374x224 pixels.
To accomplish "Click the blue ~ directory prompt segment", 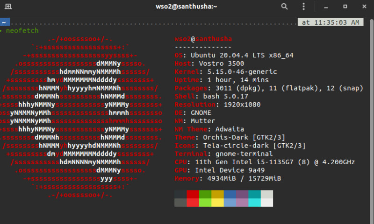I will click(x=4, y=22).
